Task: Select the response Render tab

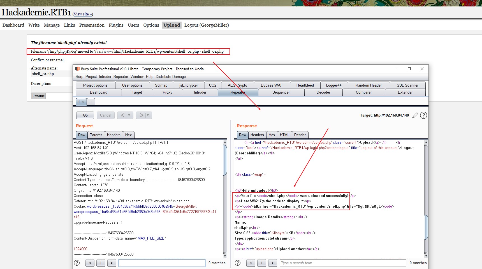Action: pos(300,135)
